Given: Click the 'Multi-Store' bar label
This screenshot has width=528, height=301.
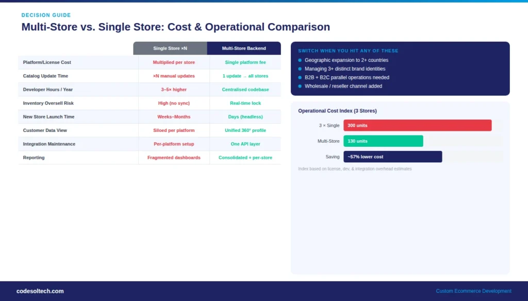Looking at the screenshot, I should [328, 141].
